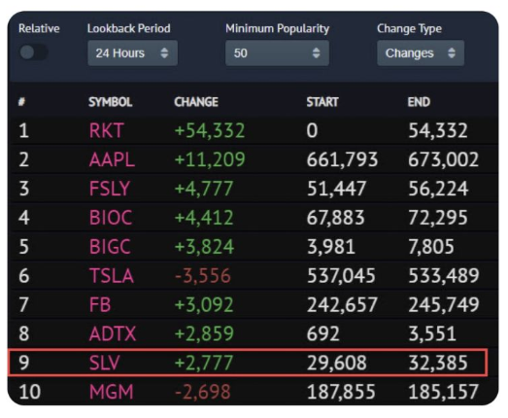Open the SLV symbol link
Screen dimensions: 508x418
[104, 363]
